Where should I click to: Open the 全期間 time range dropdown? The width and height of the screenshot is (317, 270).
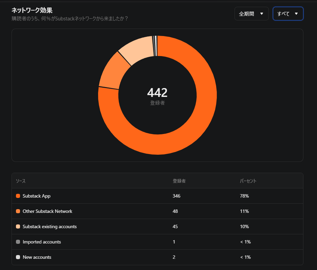click(x=251, y=14)
